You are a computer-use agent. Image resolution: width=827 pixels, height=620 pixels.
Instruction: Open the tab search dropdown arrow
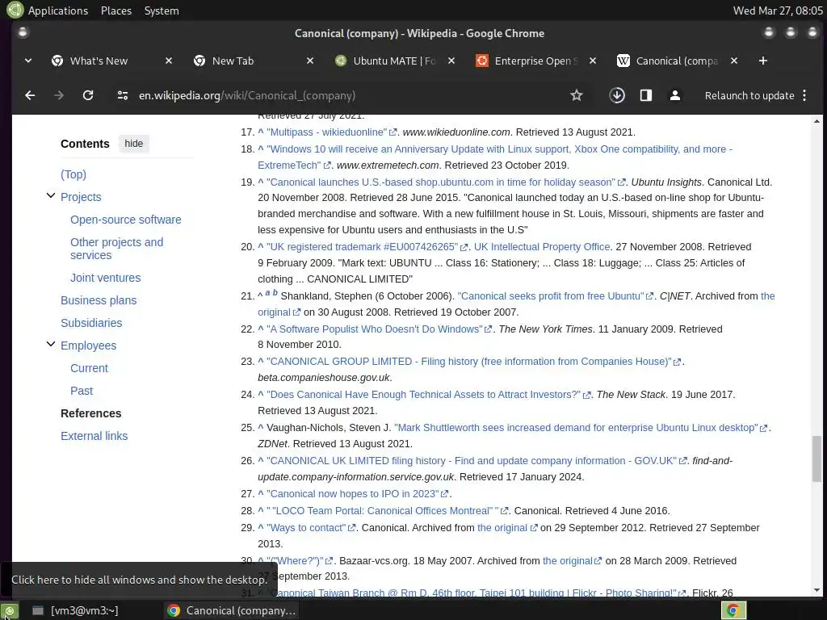[28, 61]
